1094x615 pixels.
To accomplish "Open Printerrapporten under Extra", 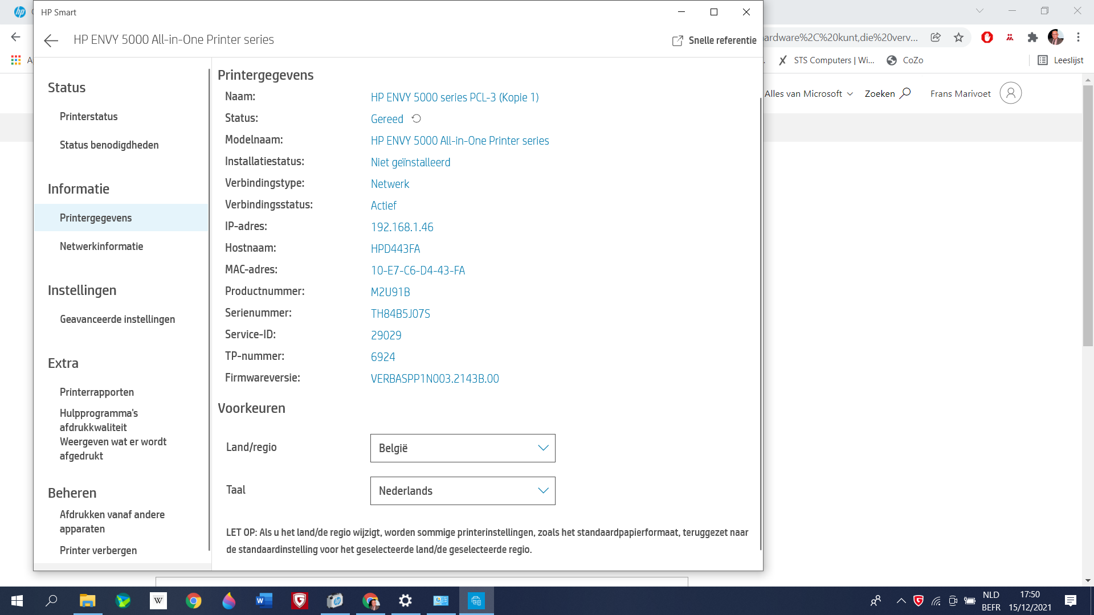I will pos(97,392).
